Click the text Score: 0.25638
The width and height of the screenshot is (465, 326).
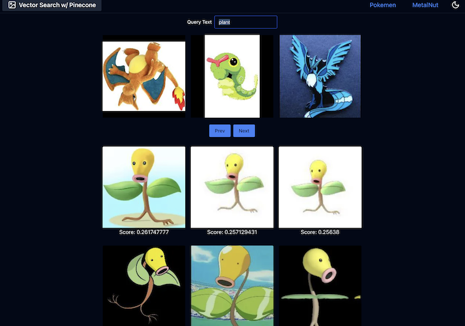click(x=320, y=232)
